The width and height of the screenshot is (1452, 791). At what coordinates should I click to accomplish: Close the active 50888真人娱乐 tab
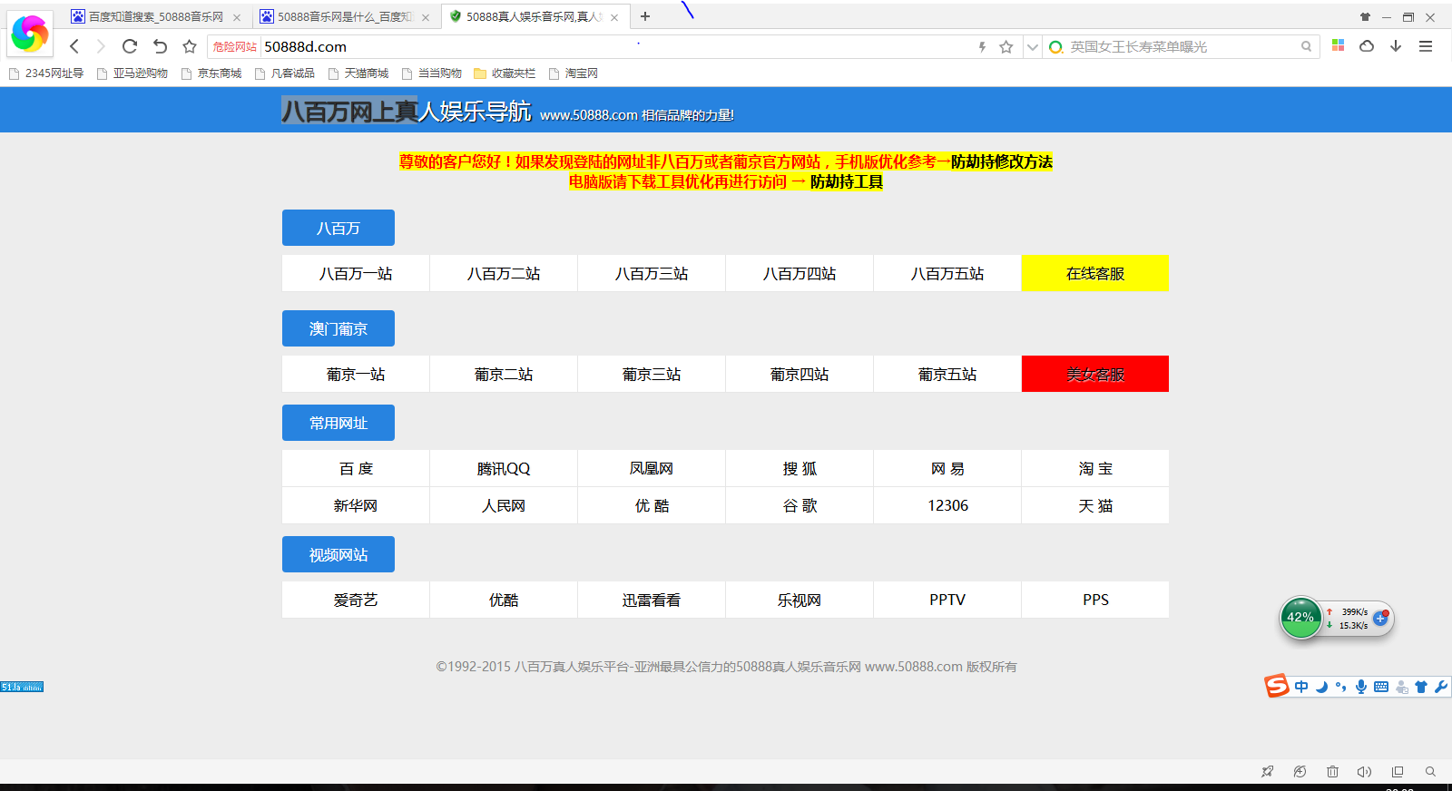614,17
